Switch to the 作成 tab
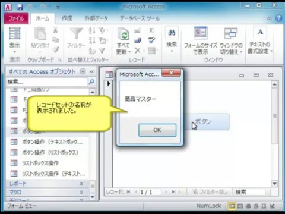 [x=67, y=18]
